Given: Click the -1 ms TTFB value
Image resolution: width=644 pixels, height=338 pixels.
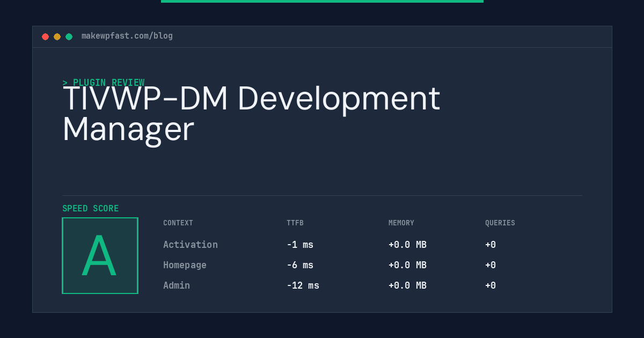Looking at the screenshot, I should pos(300,245).
